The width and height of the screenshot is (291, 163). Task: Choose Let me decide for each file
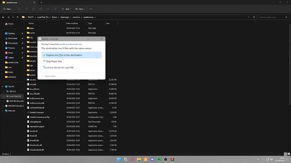point(71,67)
